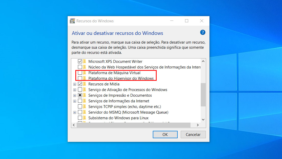Open the help question mark icon
This screenshot has width=282, height=159.
pos(203,32)
